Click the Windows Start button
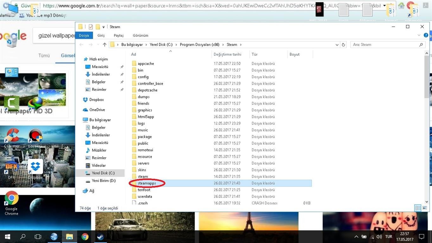 [8, 237]
